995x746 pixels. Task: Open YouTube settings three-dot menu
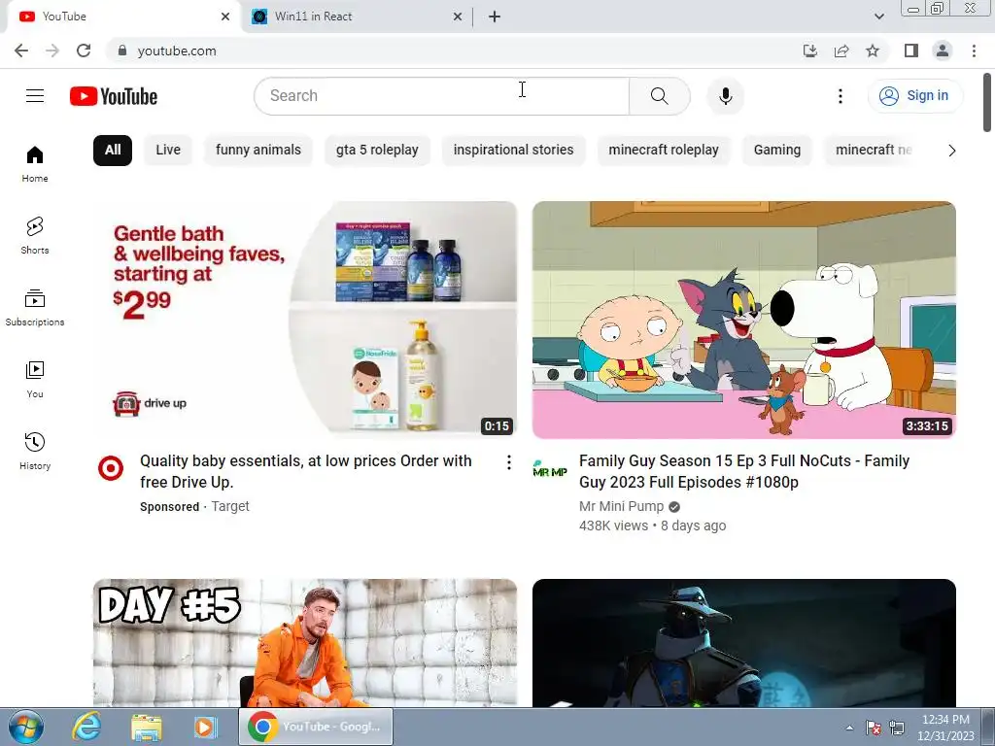coord(841,96)
